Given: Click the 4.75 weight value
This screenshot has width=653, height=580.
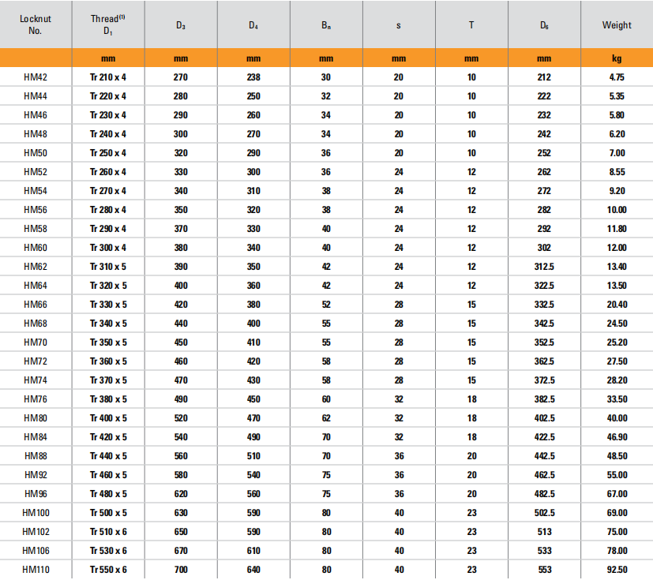Looking at the screenshot, I should pos(616,77).
